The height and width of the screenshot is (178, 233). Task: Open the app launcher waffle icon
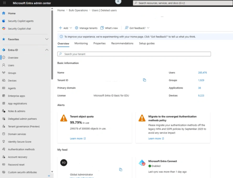coord(4,3)
